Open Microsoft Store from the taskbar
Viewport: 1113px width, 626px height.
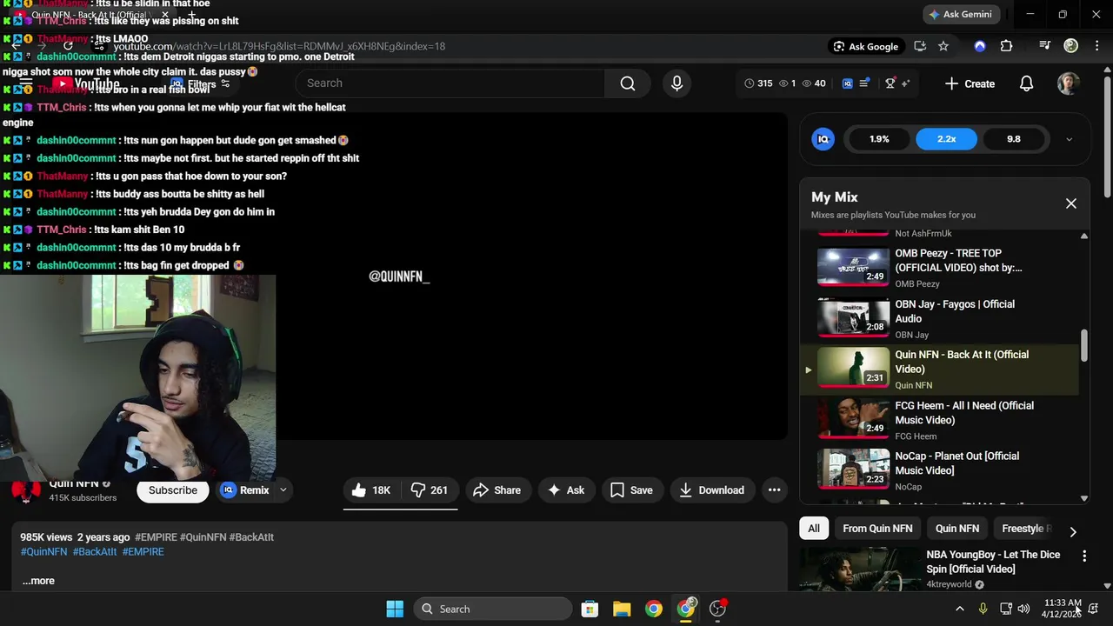coord(590,609)
